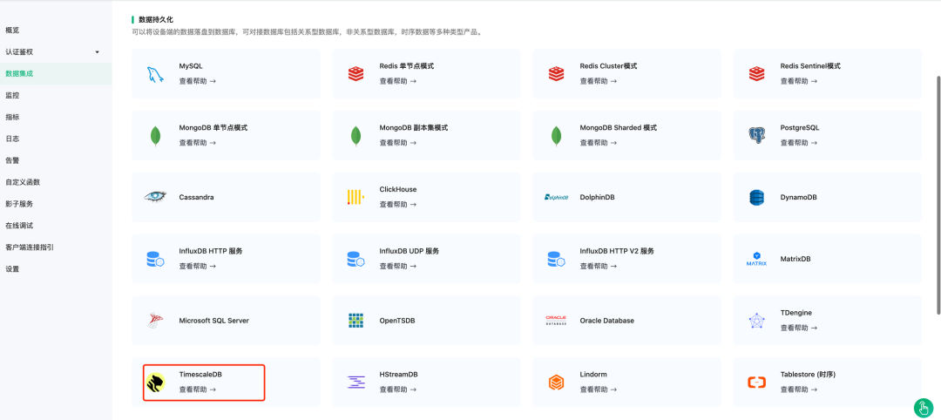Open 日志 in the sidebar
This screenshot has height=420, width=941.
tap(56, 139)
